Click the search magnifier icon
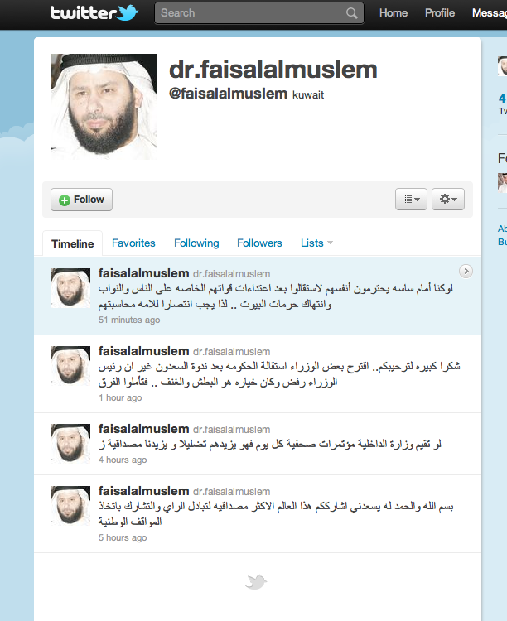Screen dimensions: 507x621 pyautogui.click(x=351, y=13)
